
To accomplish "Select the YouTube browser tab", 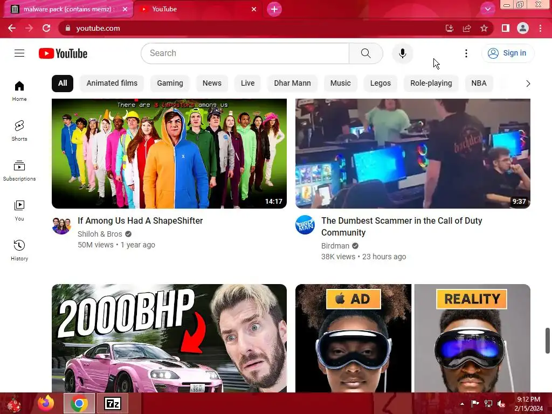I will (x=197, y=9).
